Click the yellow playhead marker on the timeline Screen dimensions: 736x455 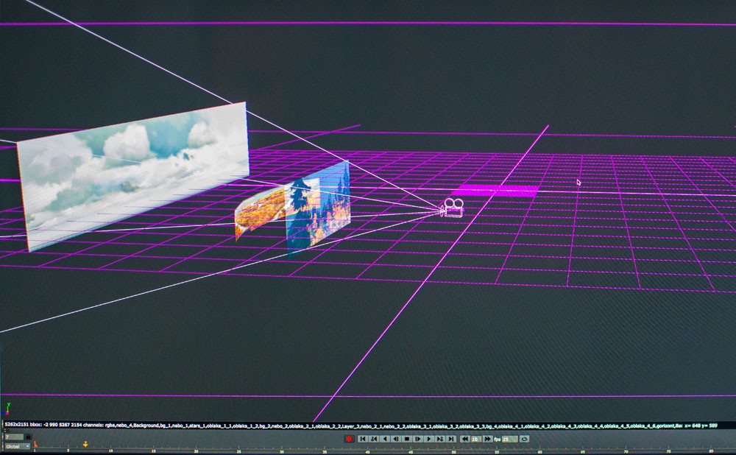coord(85,444)
